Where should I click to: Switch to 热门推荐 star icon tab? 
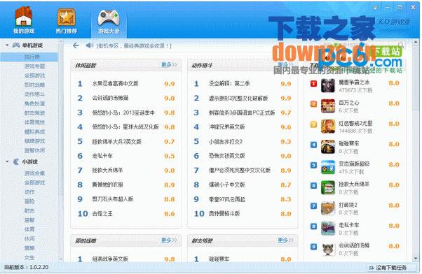click(x=66, y=21)
